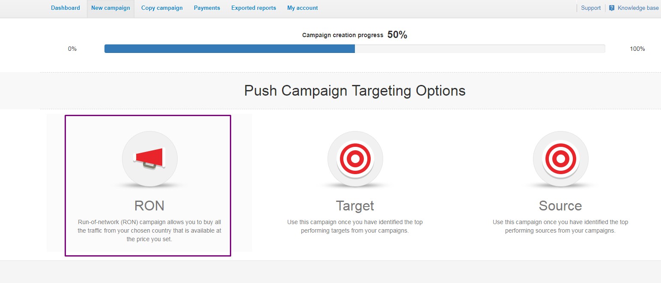The image size is (661, 283).
Task: Go to the Payments tab
Action: tap(207, 8)
